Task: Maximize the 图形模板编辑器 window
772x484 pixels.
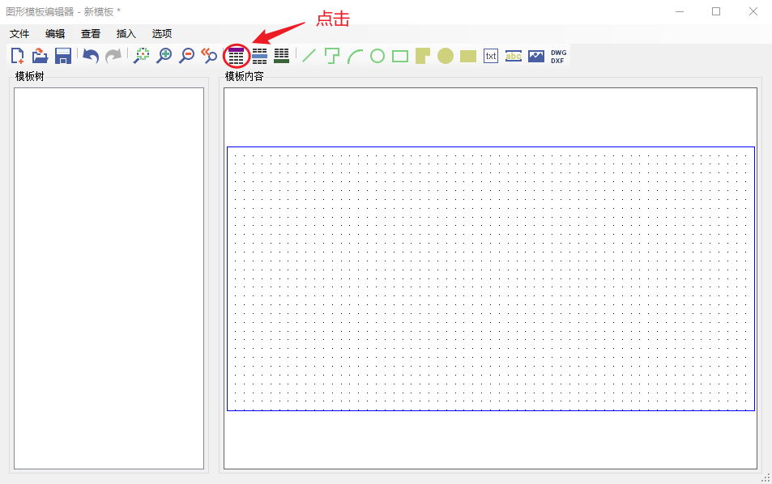Action: [716, 11]
